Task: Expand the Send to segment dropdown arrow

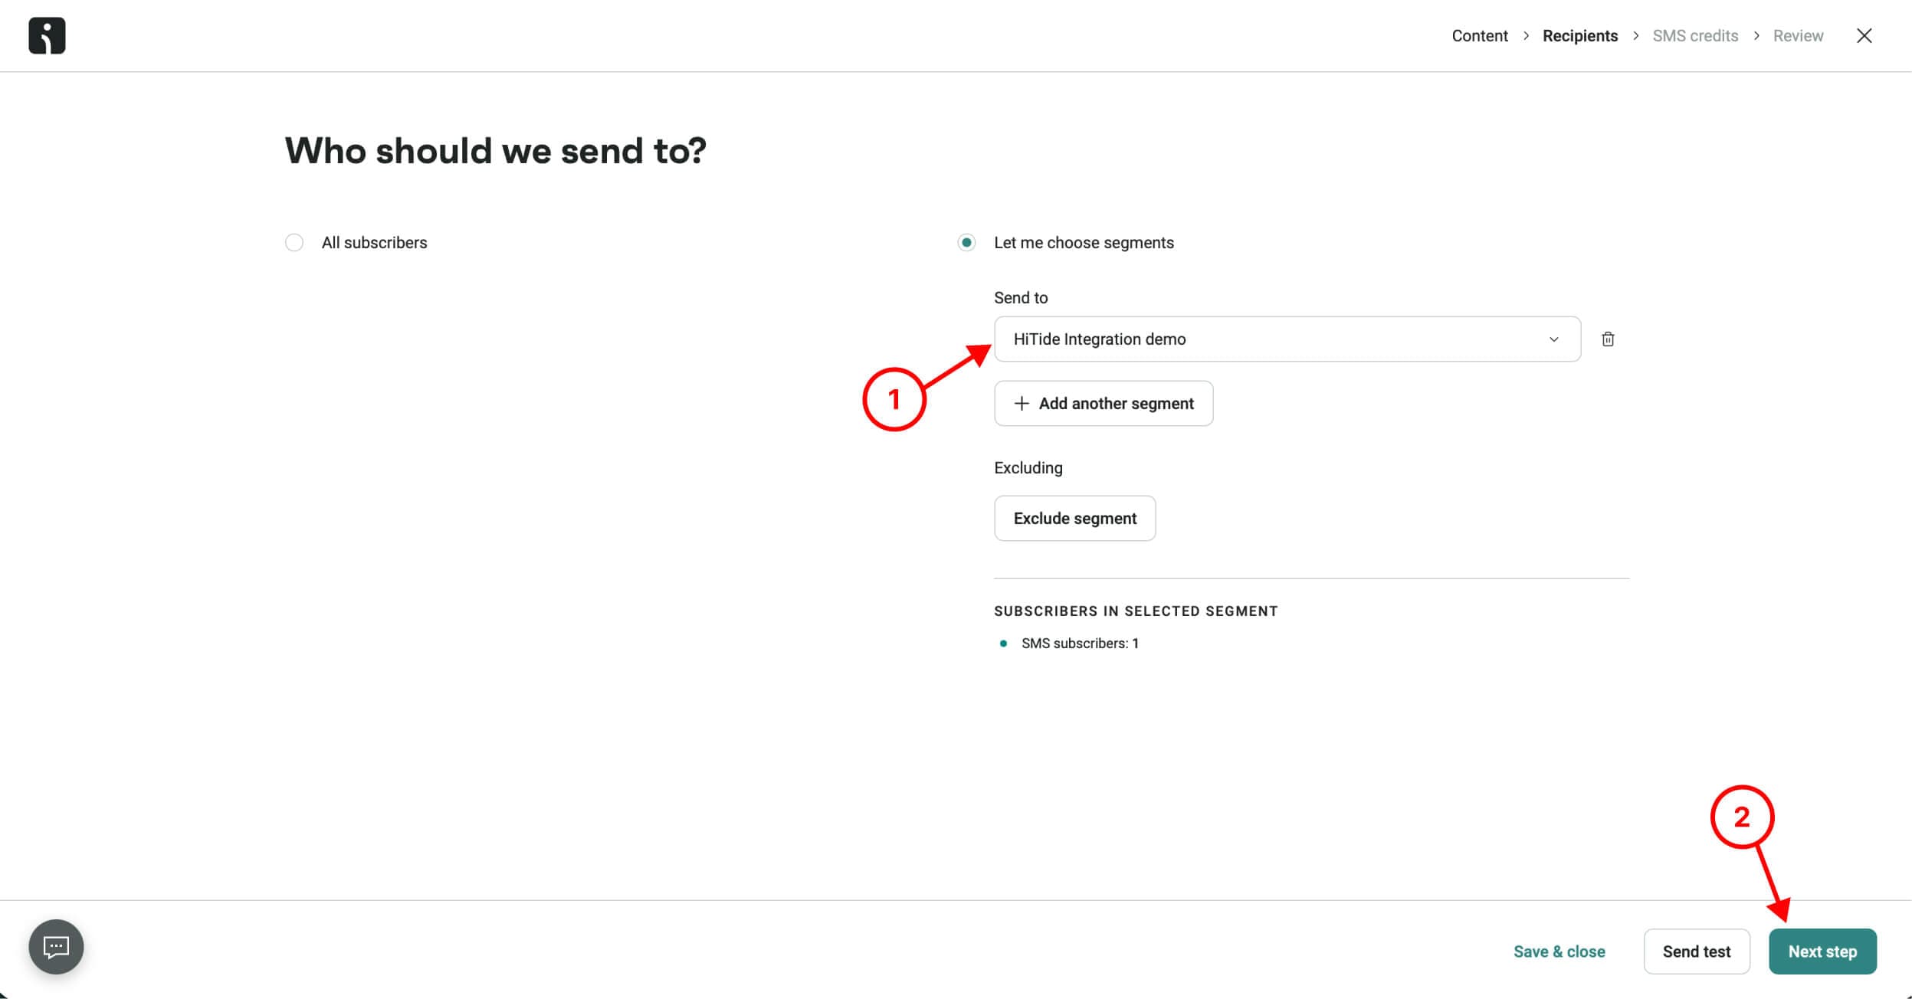Action: pos(1553,339)
